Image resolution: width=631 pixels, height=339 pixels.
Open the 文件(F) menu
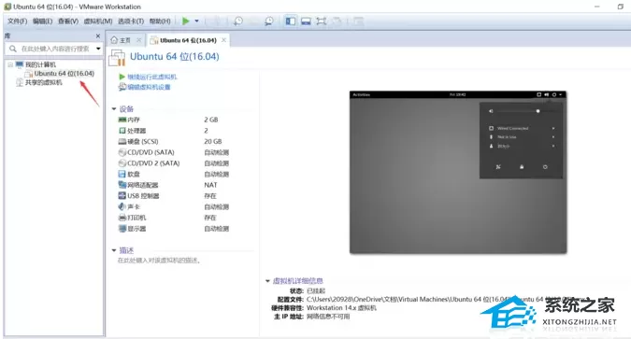pyautogui.click(x=17, y=21)
